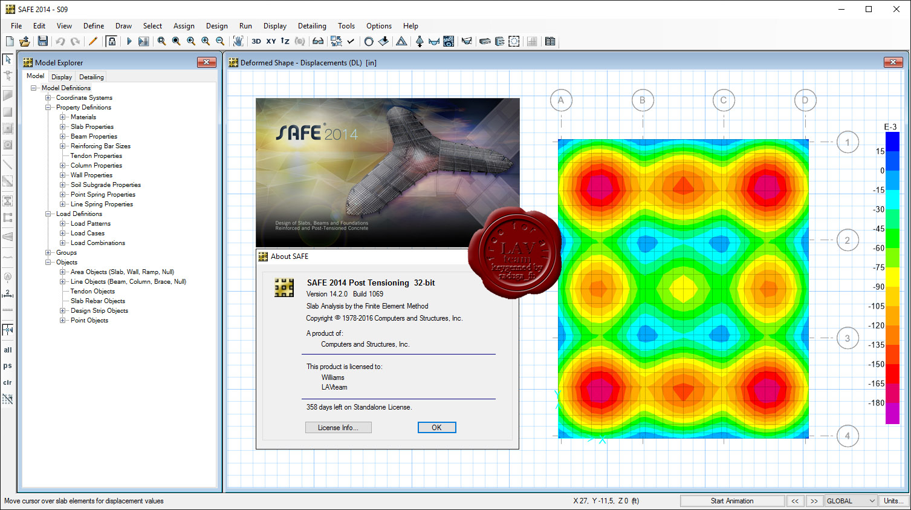Click the pencil refresh/edit toolbar icon
This screenshot has width=911, height=510.
[x=92, y=41]
